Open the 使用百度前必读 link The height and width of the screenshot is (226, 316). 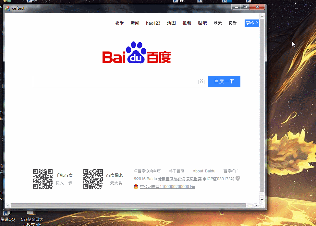tap(172, 179)
